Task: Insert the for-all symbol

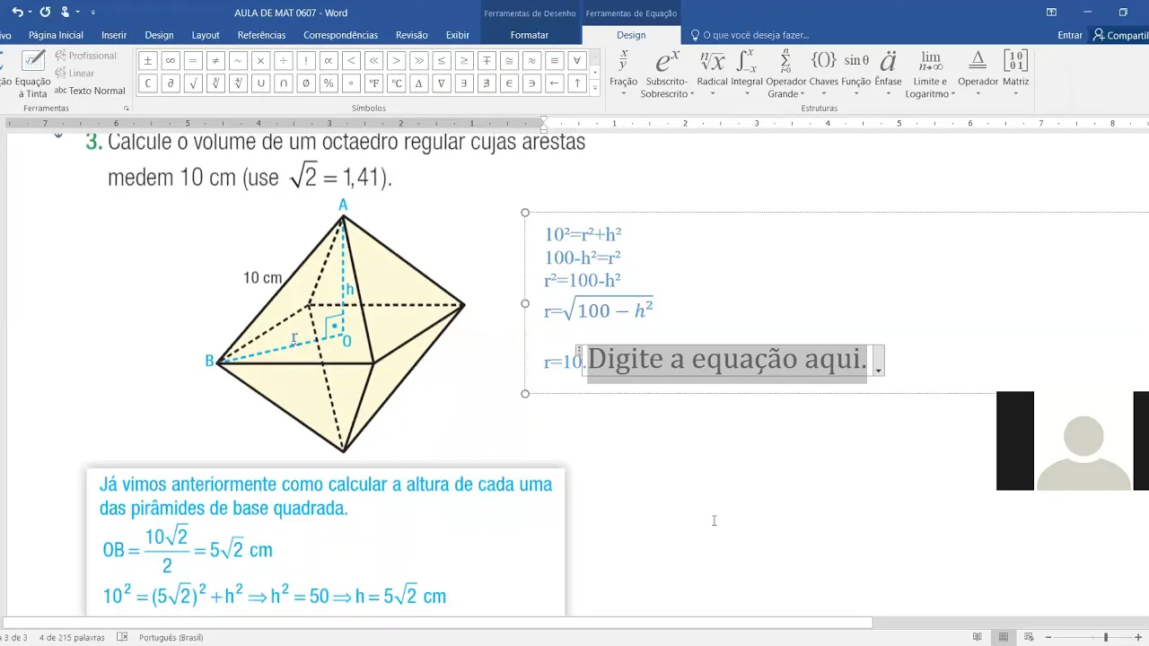Action: click(x=577, y=61)
